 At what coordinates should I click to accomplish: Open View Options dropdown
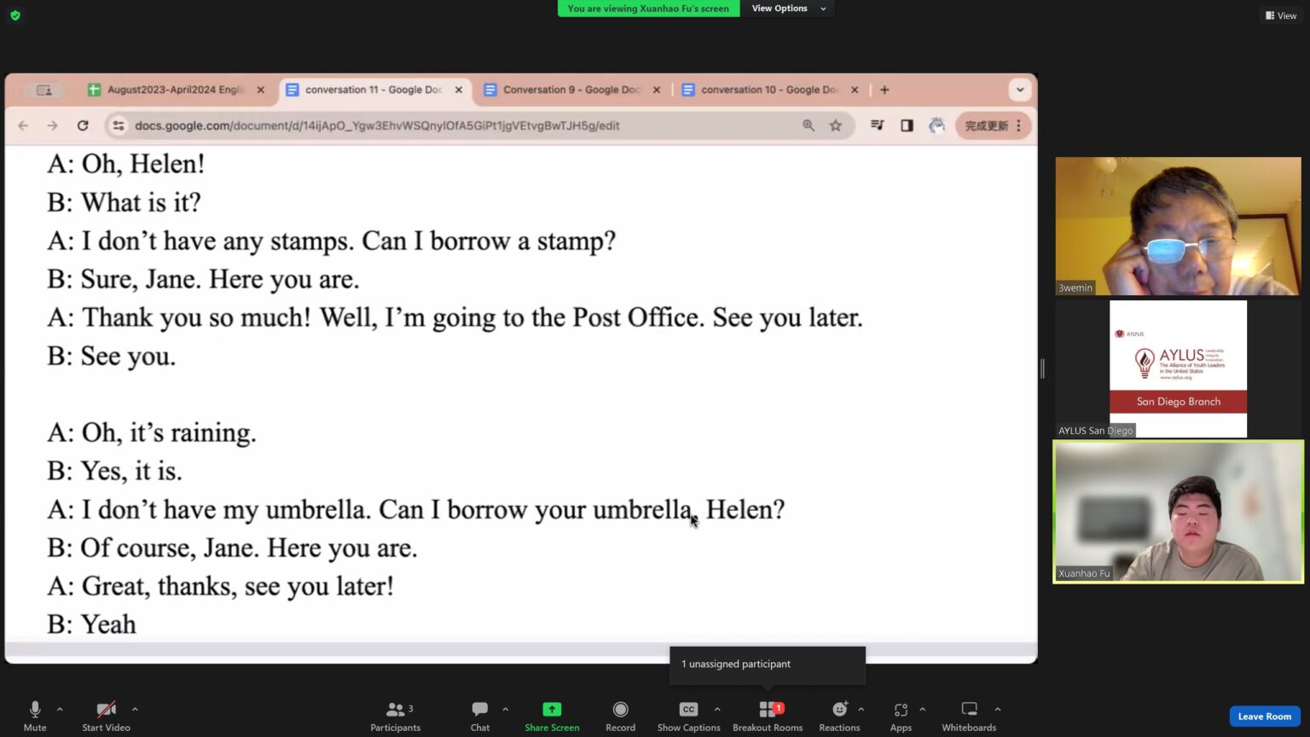point(788,9)
